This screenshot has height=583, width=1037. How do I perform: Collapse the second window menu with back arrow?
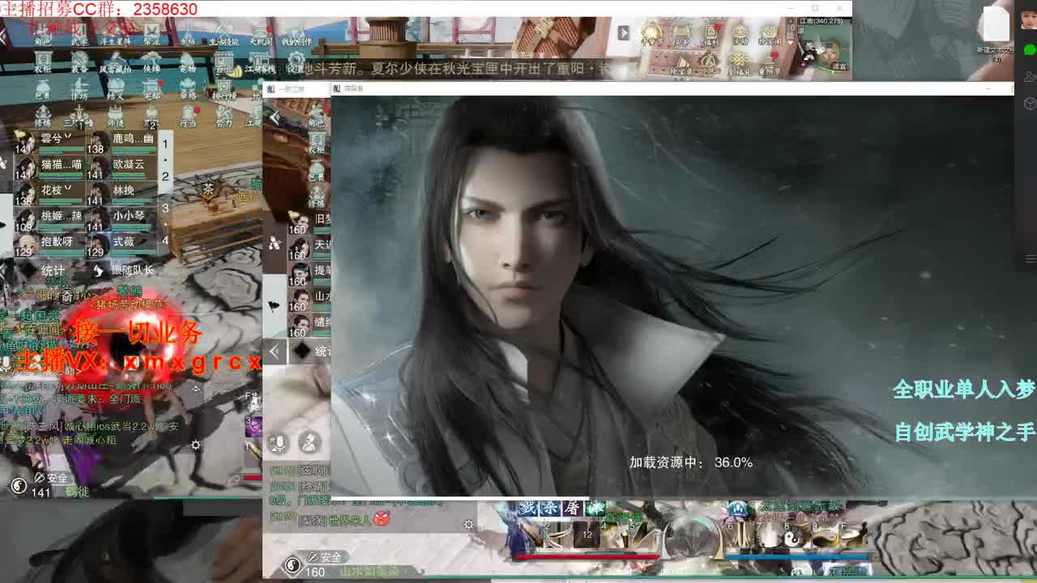coord(275,118)
